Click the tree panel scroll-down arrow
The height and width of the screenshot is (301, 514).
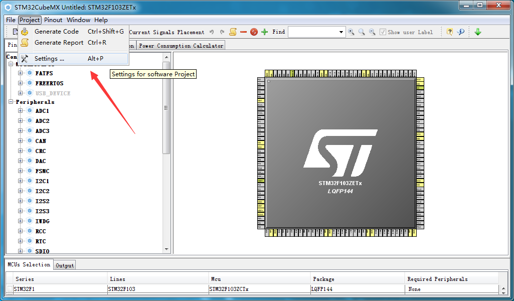tap(166, 249)
